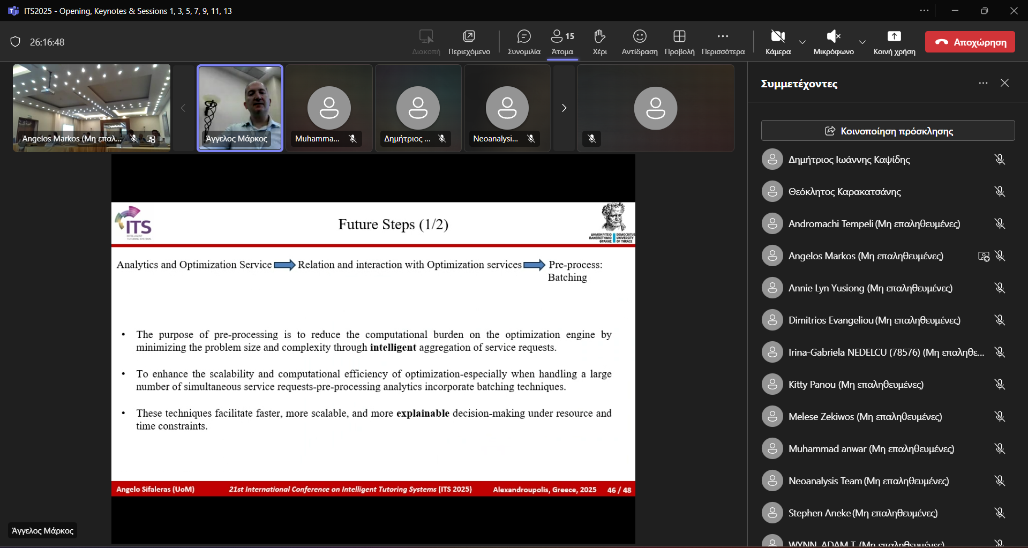Click slide page number 46 / 48
1028x548 pixels.
pyautogui.click(x=619, y=490)
